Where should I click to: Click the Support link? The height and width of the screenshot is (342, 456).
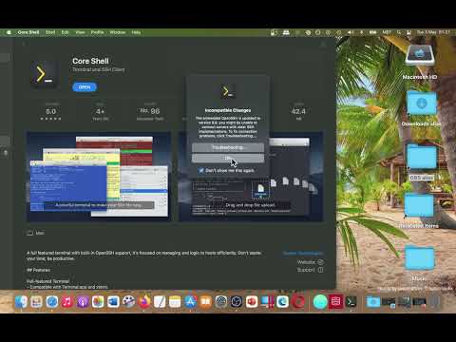[310, 270]
